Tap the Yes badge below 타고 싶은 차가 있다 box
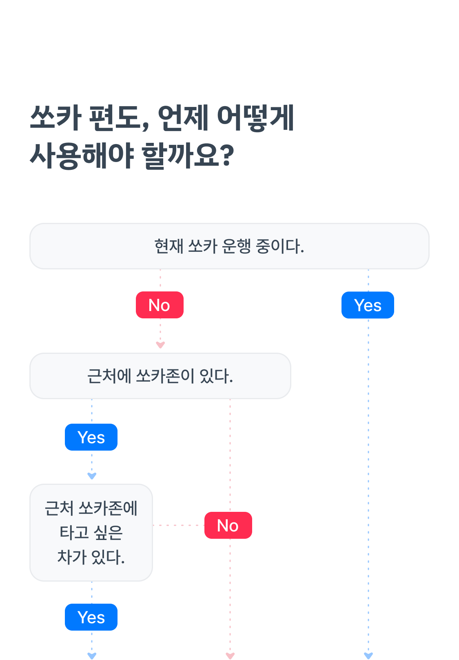This screenshot has width=459, height=660. pyautogui.click(x=91, y=617)
